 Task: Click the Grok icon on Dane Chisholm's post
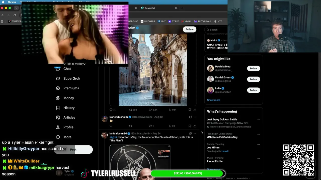(190, 117)
